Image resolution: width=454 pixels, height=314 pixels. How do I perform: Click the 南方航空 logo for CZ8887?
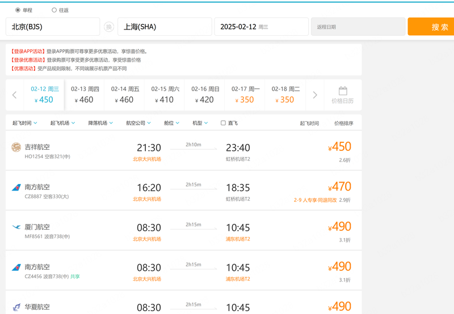point(16,188)
